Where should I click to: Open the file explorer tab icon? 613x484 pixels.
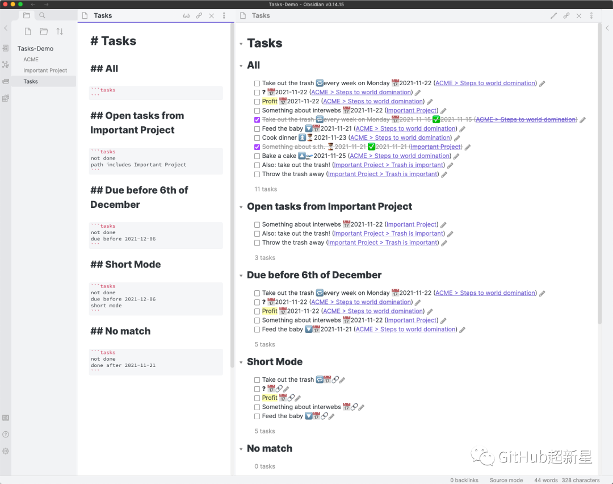pyautogui.click(x=27, y=15)
